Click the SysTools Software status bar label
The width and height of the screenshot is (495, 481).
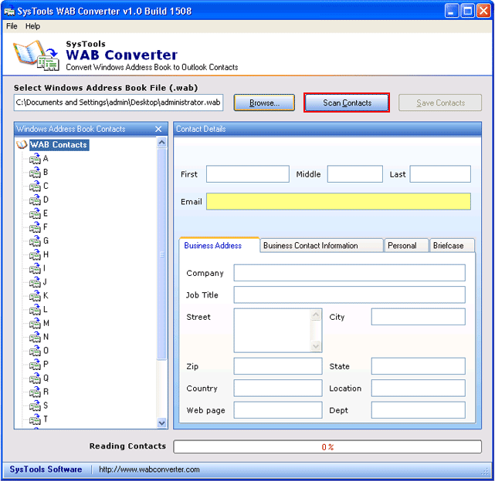(46, 469)
